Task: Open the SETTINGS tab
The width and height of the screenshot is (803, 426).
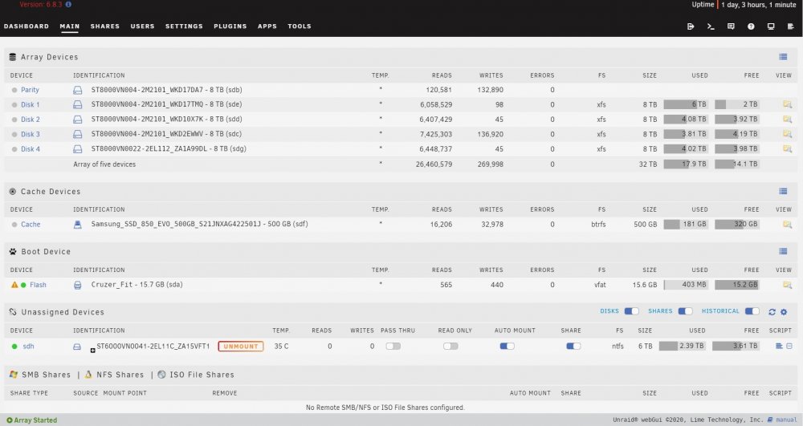Action: [184, 26]
